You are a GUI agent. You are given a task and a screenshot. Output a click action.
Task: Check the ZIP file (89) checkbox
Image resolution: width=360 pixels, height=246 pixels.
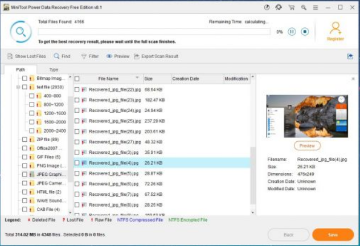click(24, 140)
